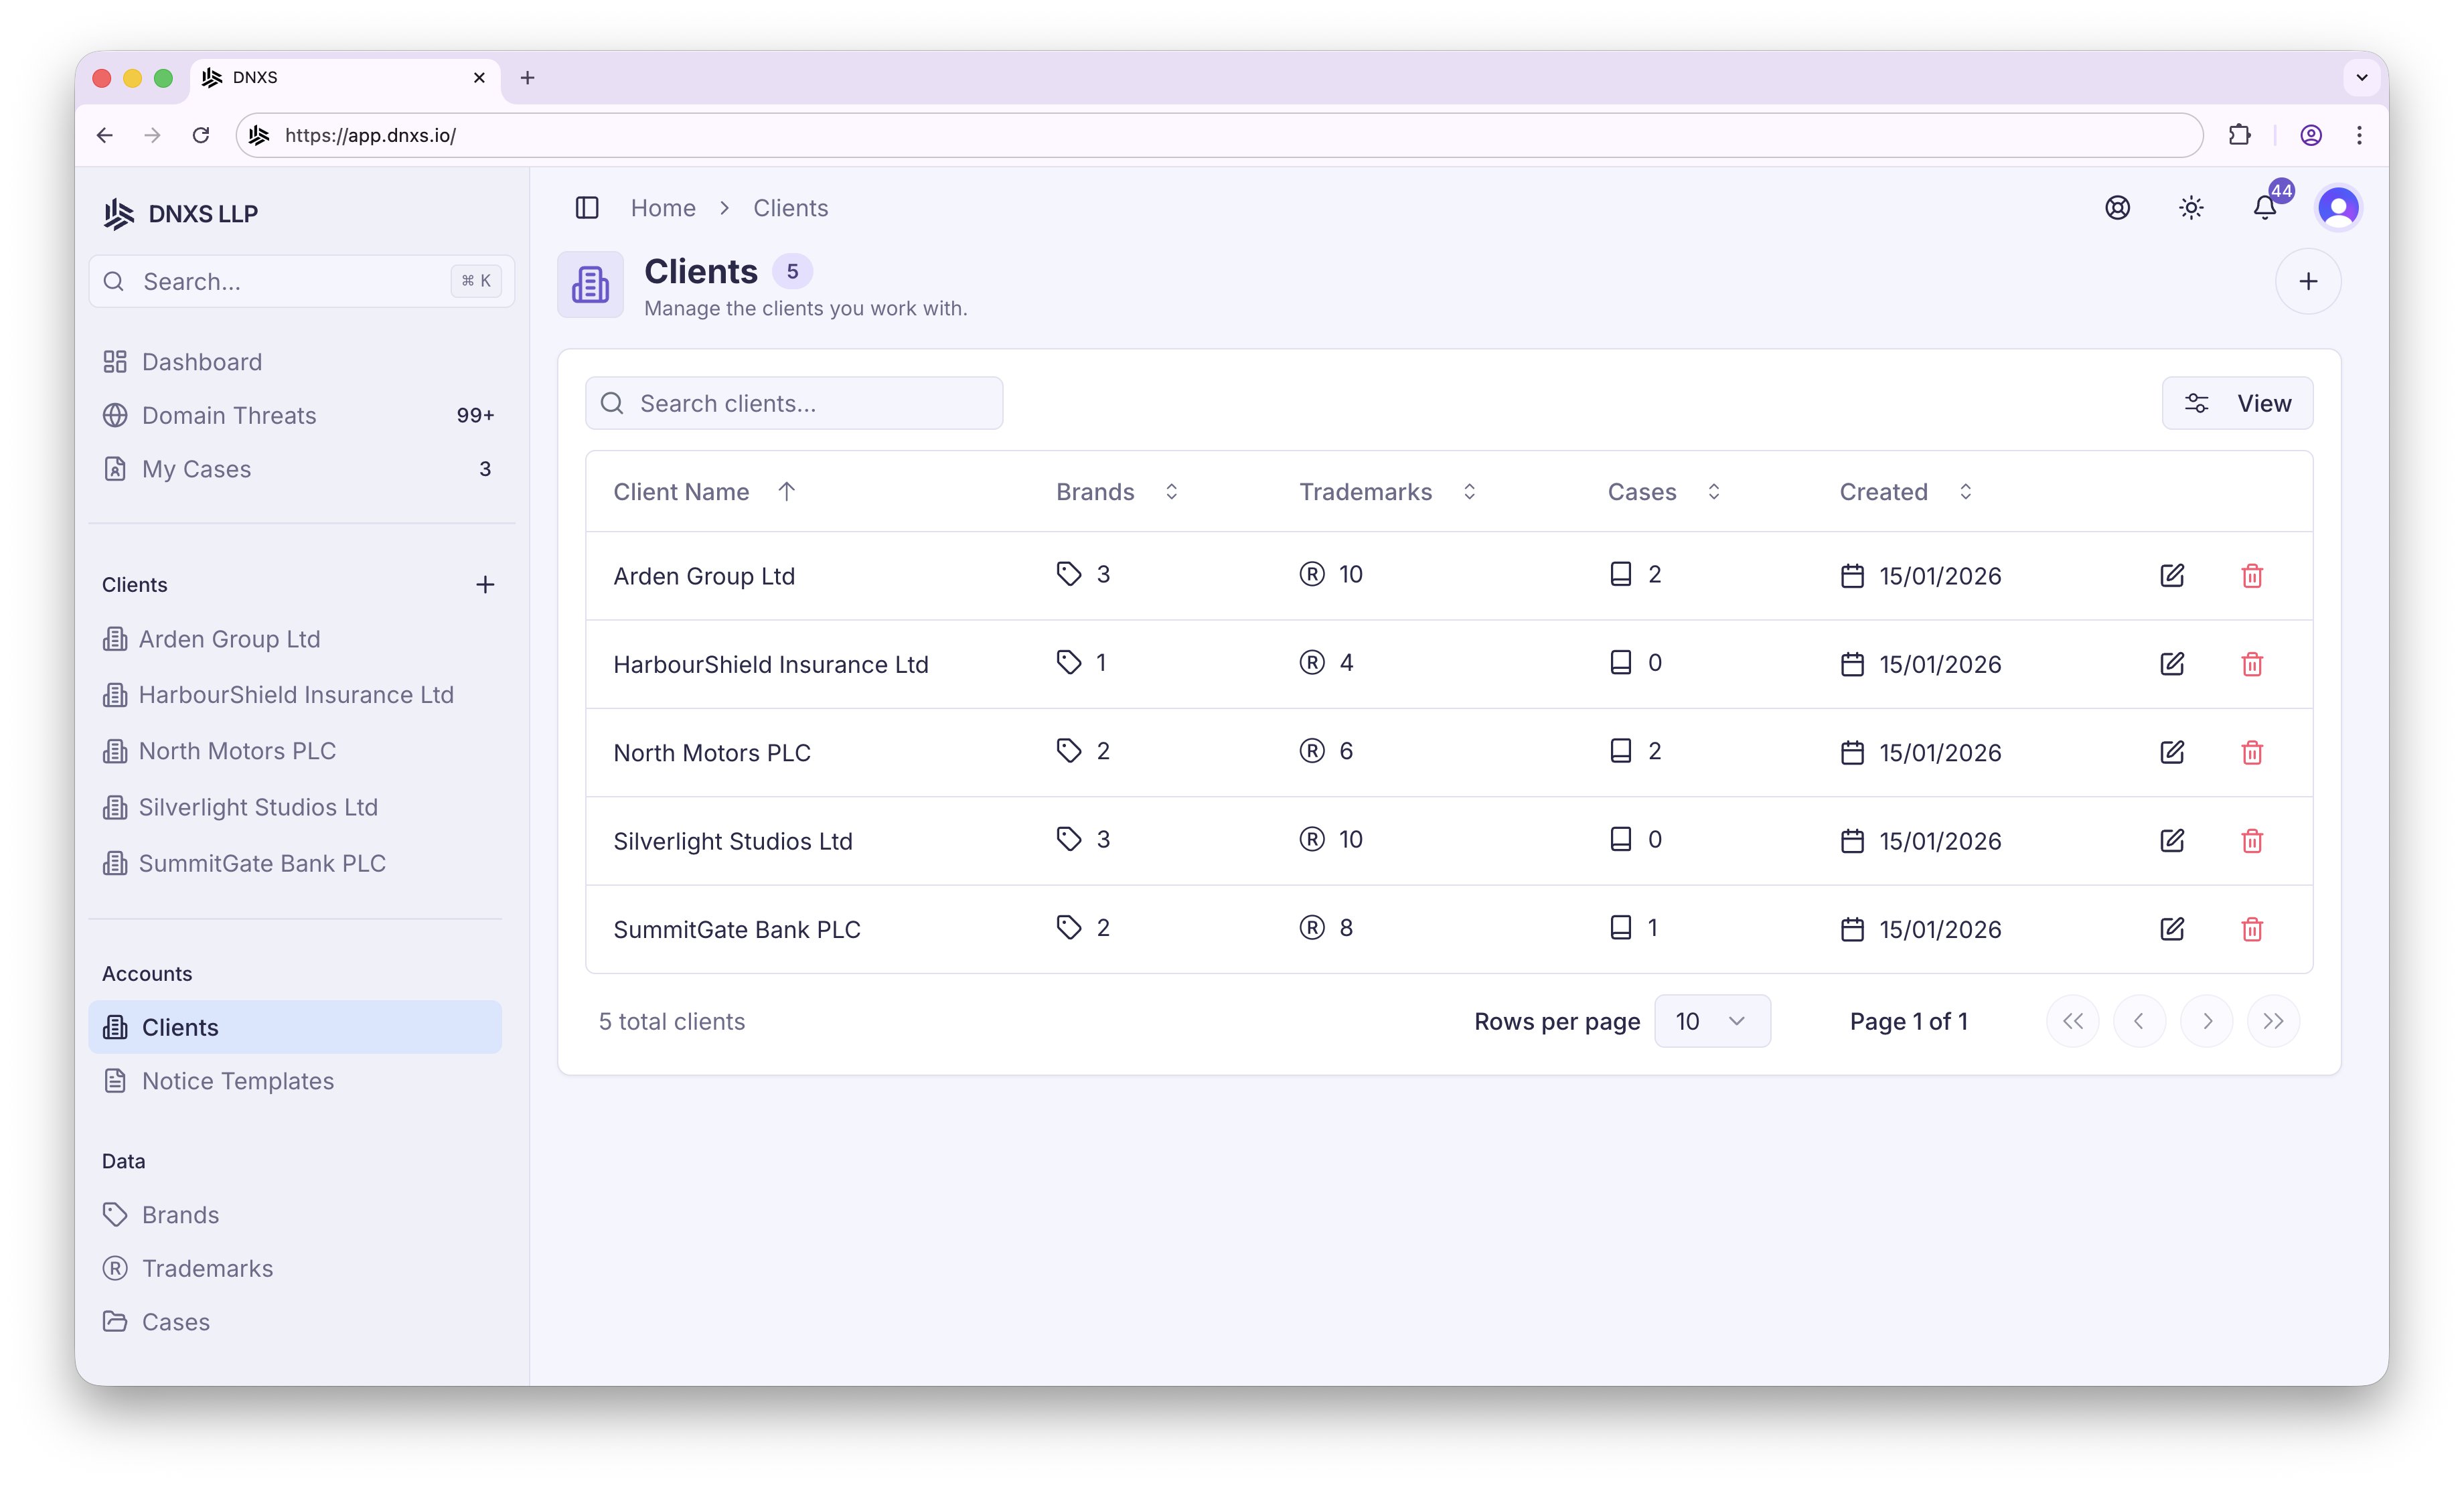Delete the SummitGate Bank PLC row

[2251, 929]
